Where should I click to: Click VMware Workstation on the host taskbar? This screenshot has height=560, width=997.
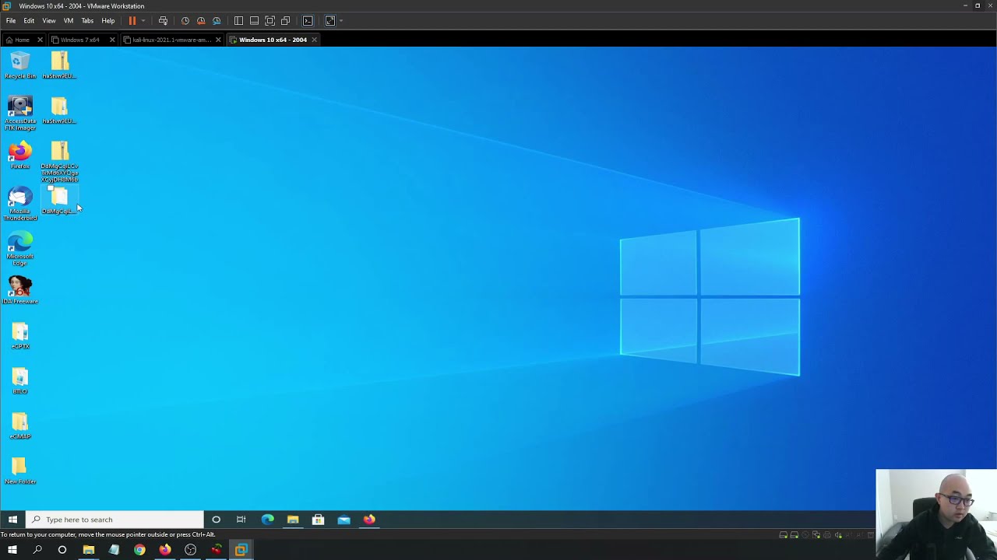click(241, 550)
